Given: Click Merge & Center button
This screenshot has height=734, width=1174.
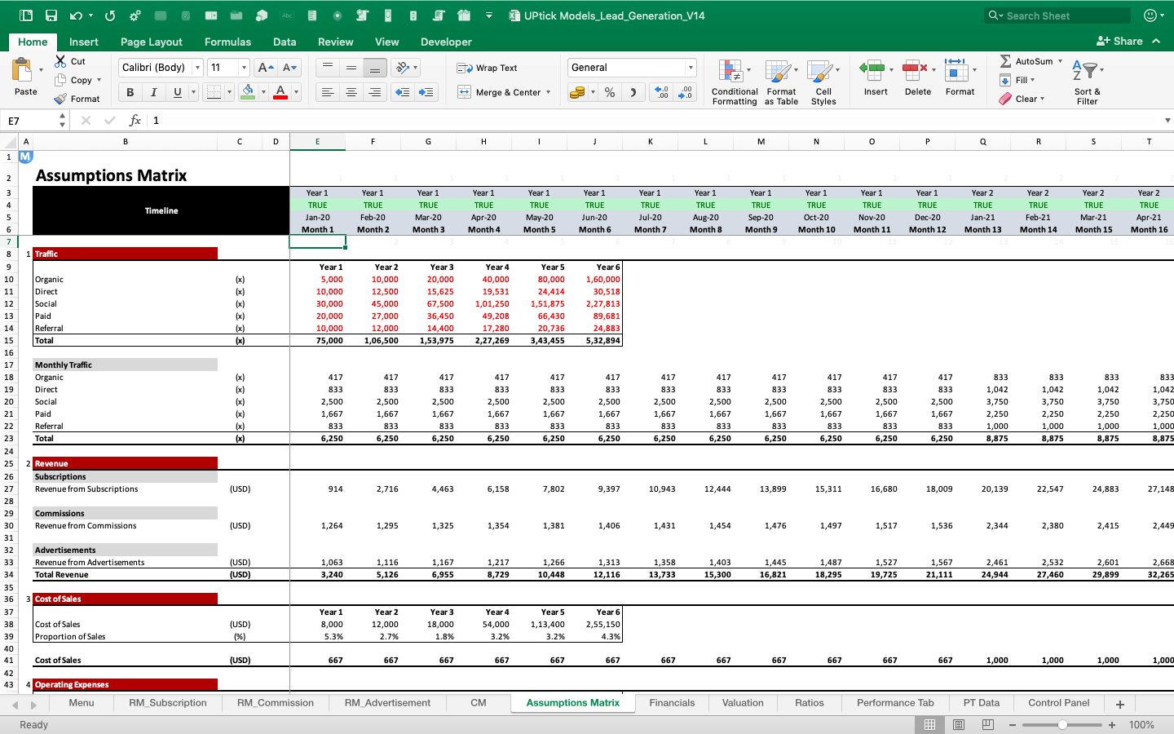Looking at the screenshot, I should [x=499, y=92].
